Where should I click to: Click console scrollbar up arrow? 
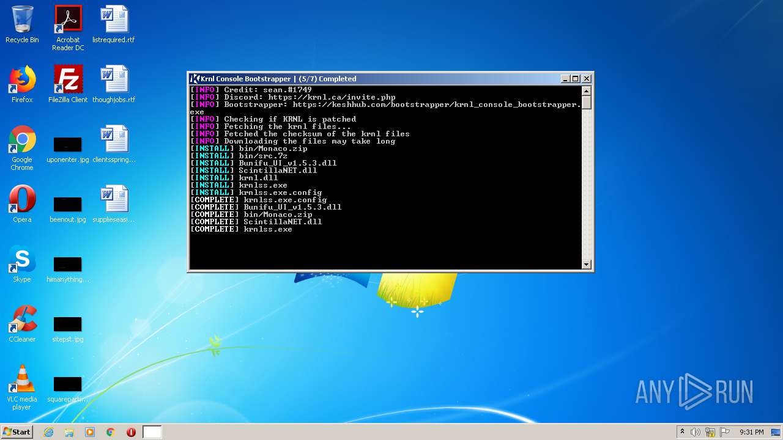pos(586,91)
